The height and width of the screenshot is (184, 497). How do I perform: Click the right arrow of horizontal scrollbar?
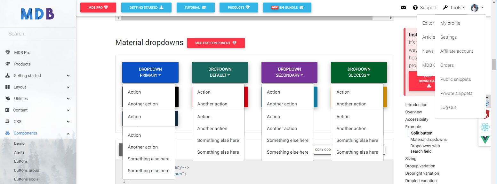click(391, 18)
